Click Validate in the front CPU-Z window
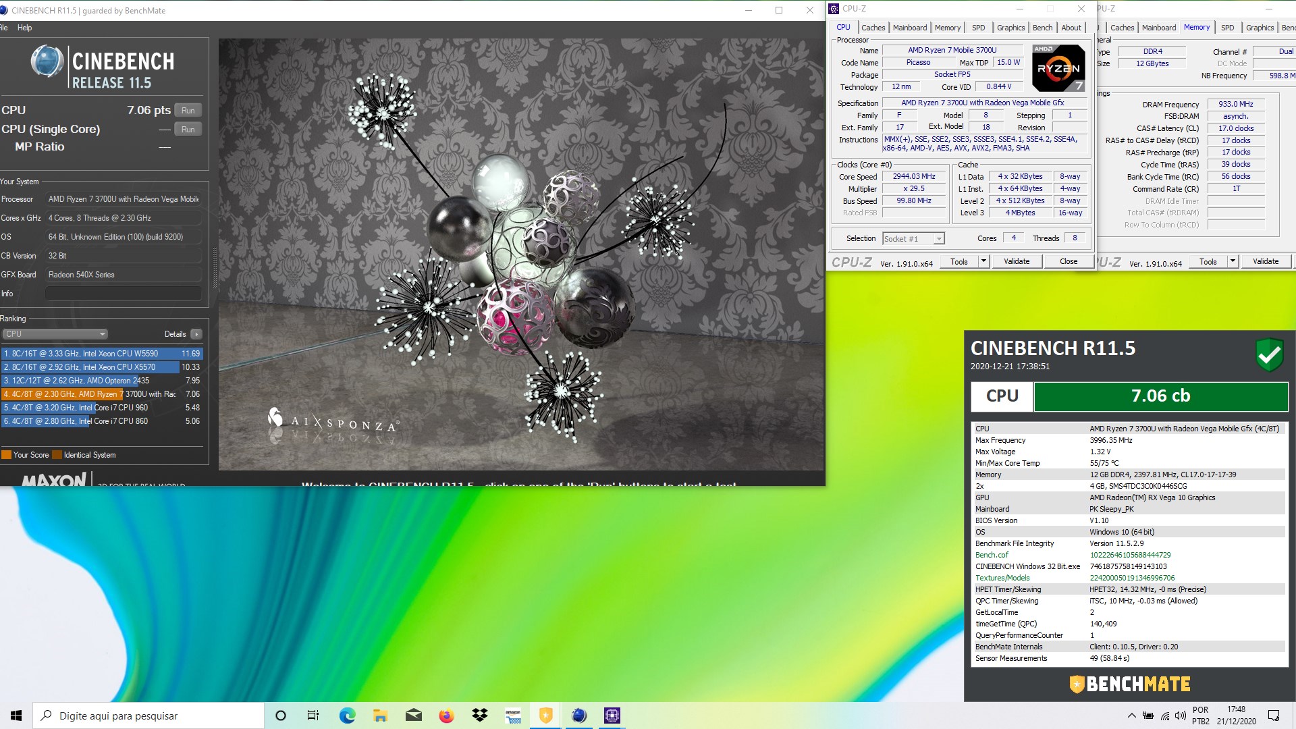 1017,261
